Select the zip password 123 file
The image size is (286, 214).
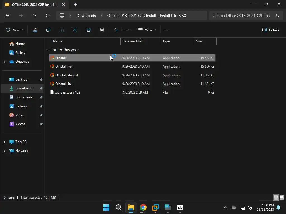pyautogui.click(x=132, y=93)
